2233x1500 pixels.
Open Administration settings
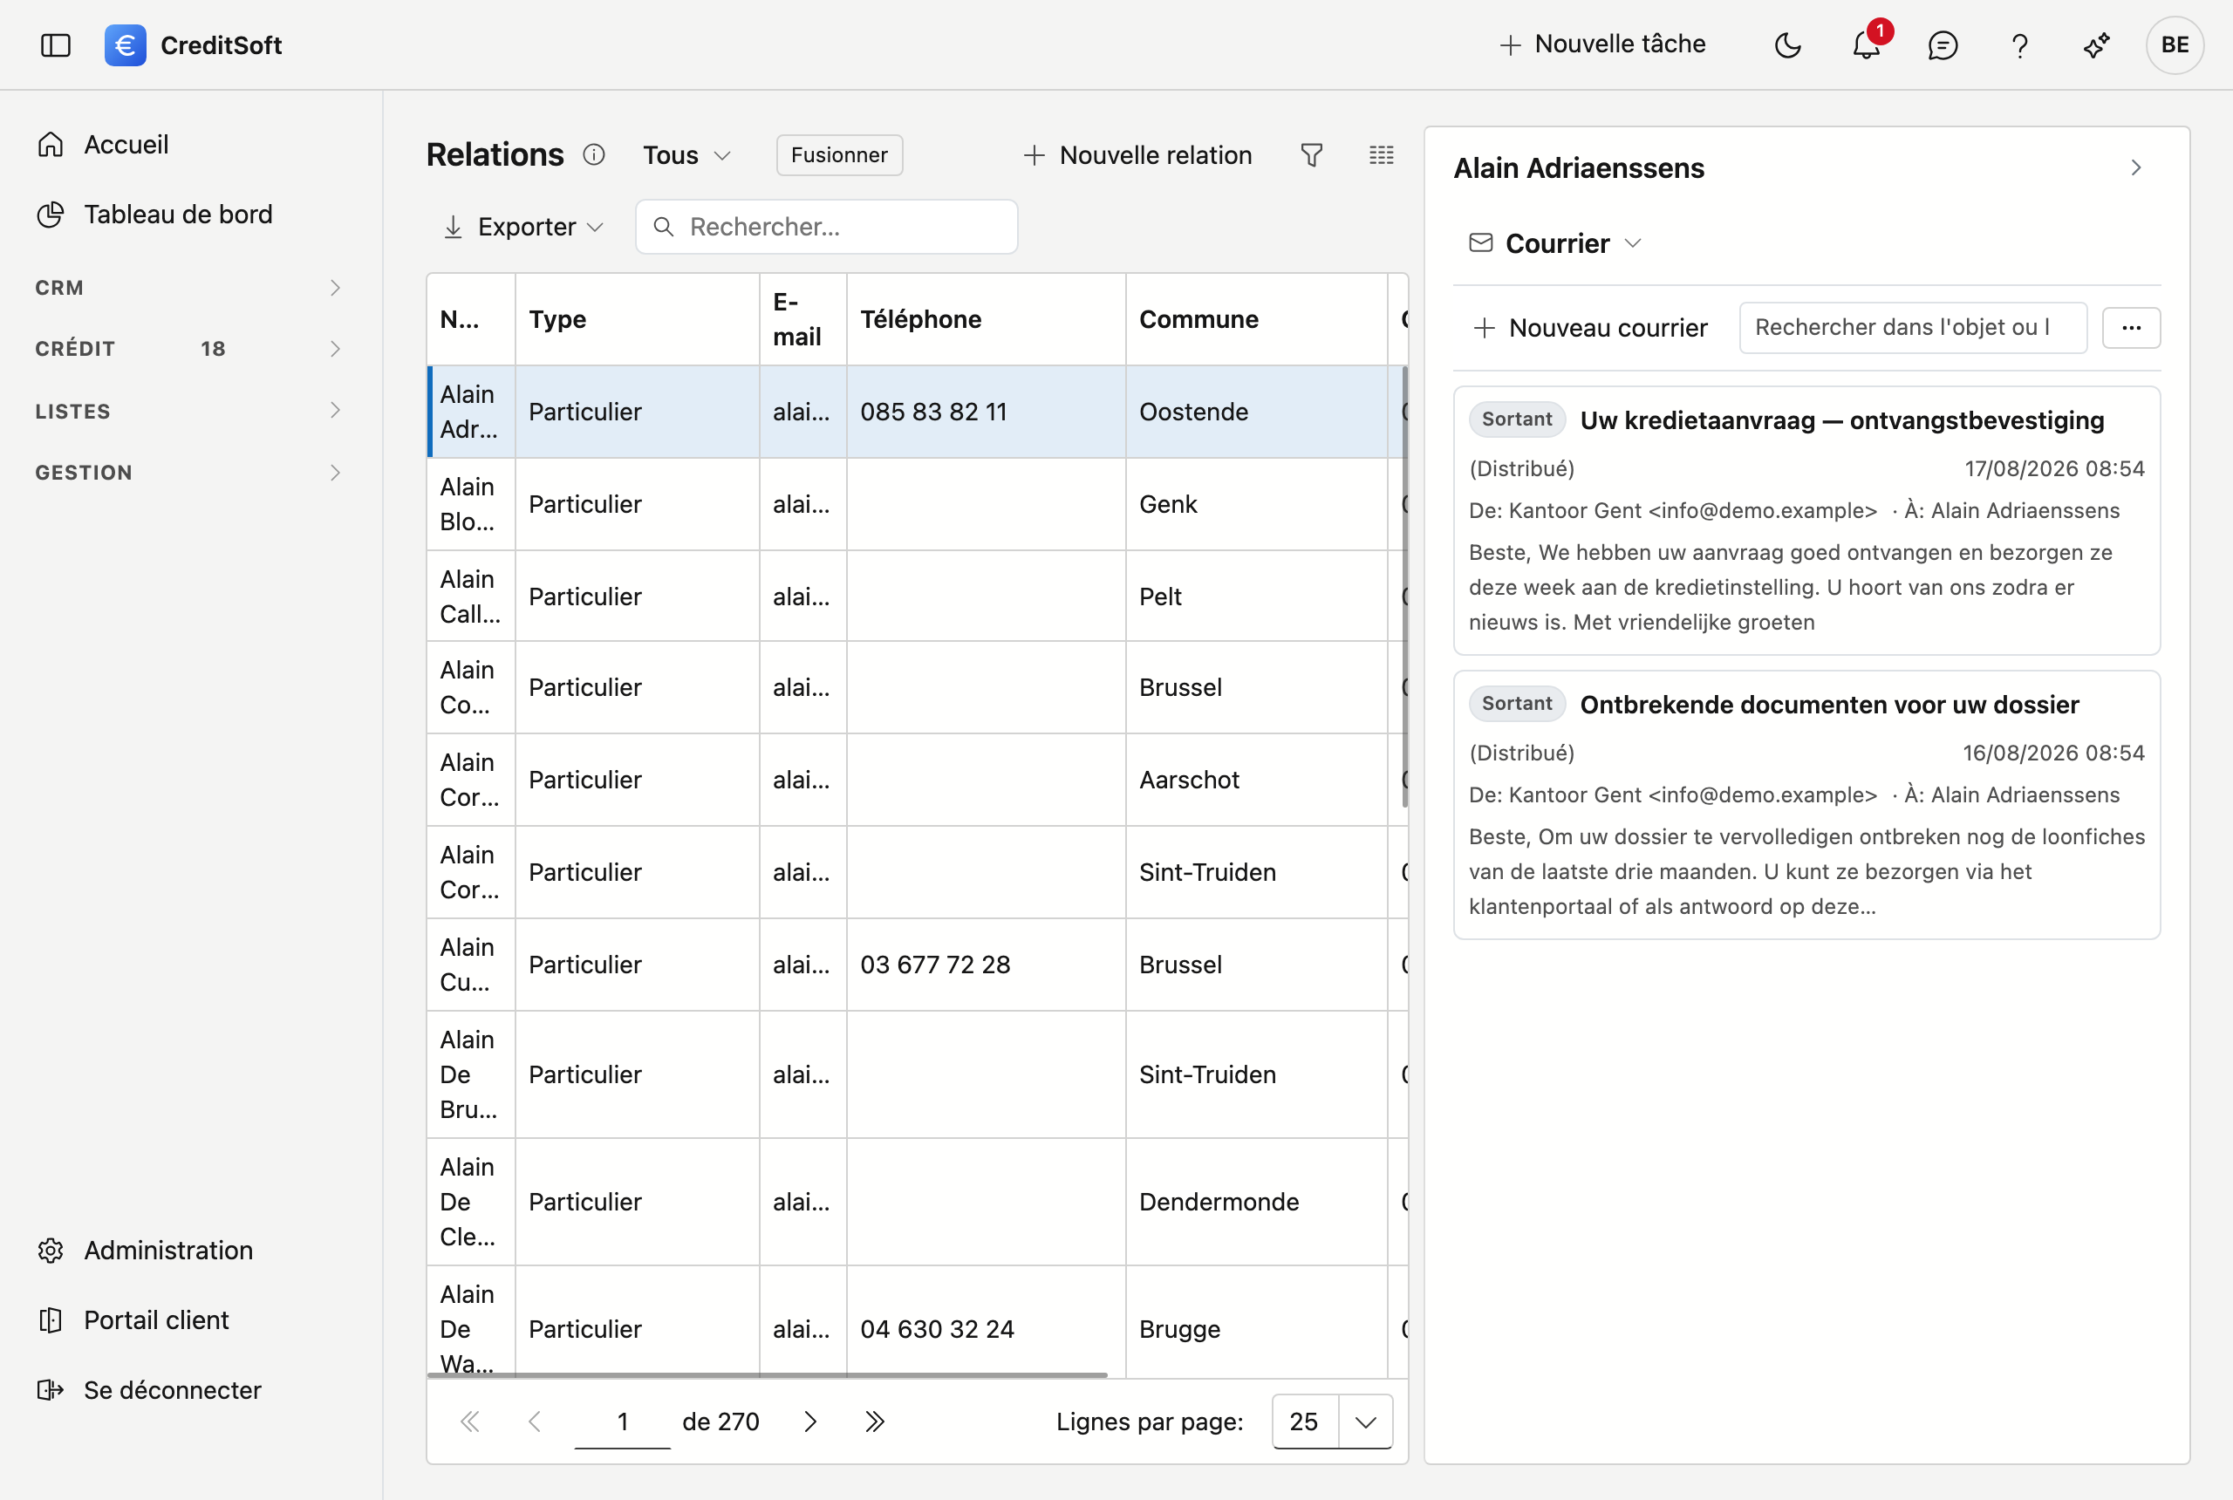click(x=146, y=1251)
